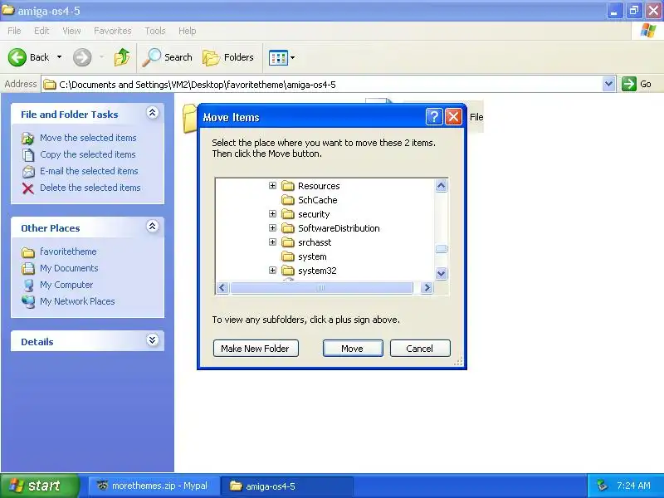Screen dimensions: 664x498
Task: Click the My Documents folder icon
Action: click(x=28, y=268)
